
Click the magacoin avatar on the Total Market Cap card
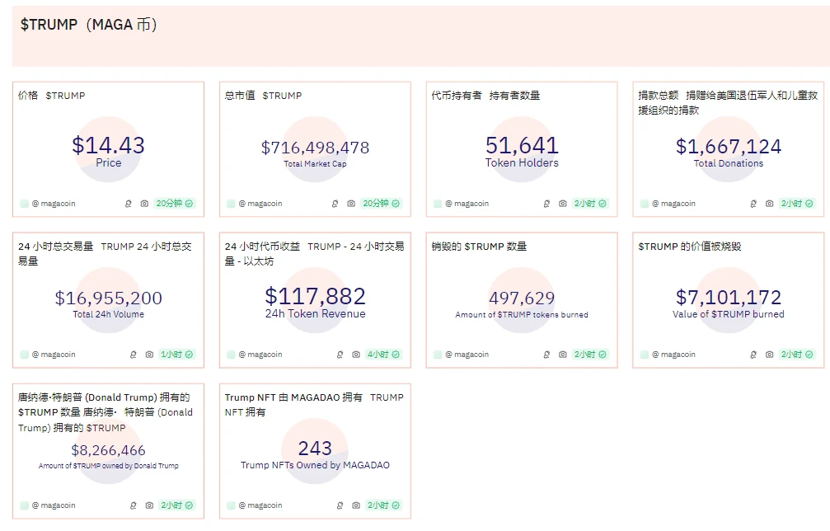[231, 204]
